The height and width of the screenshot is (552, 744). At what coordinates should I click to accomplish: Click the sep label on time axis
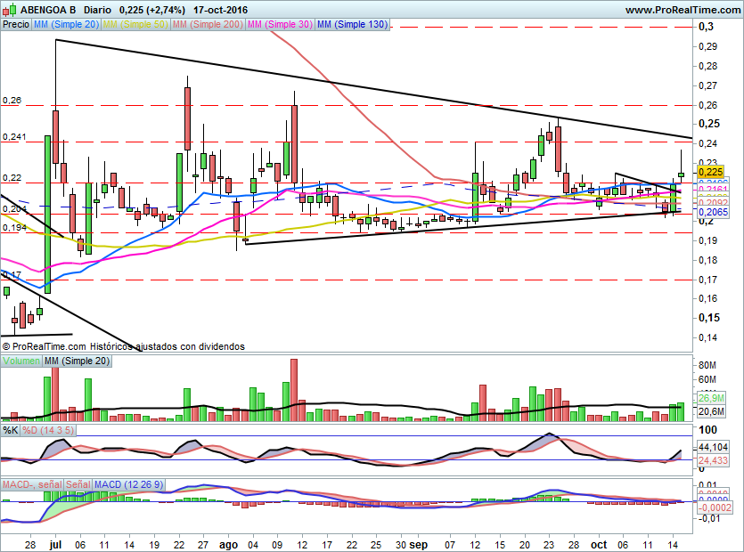click(418, 545)
